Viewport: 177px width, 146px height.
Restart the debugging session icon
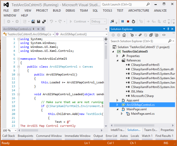click(134, 22)
